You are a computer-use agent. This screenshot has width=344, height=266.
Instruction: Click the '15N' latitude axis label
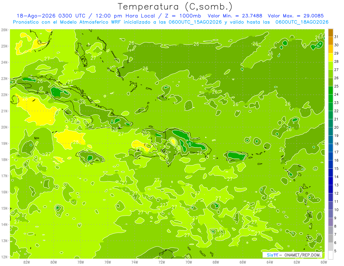[x=4, y=208]
